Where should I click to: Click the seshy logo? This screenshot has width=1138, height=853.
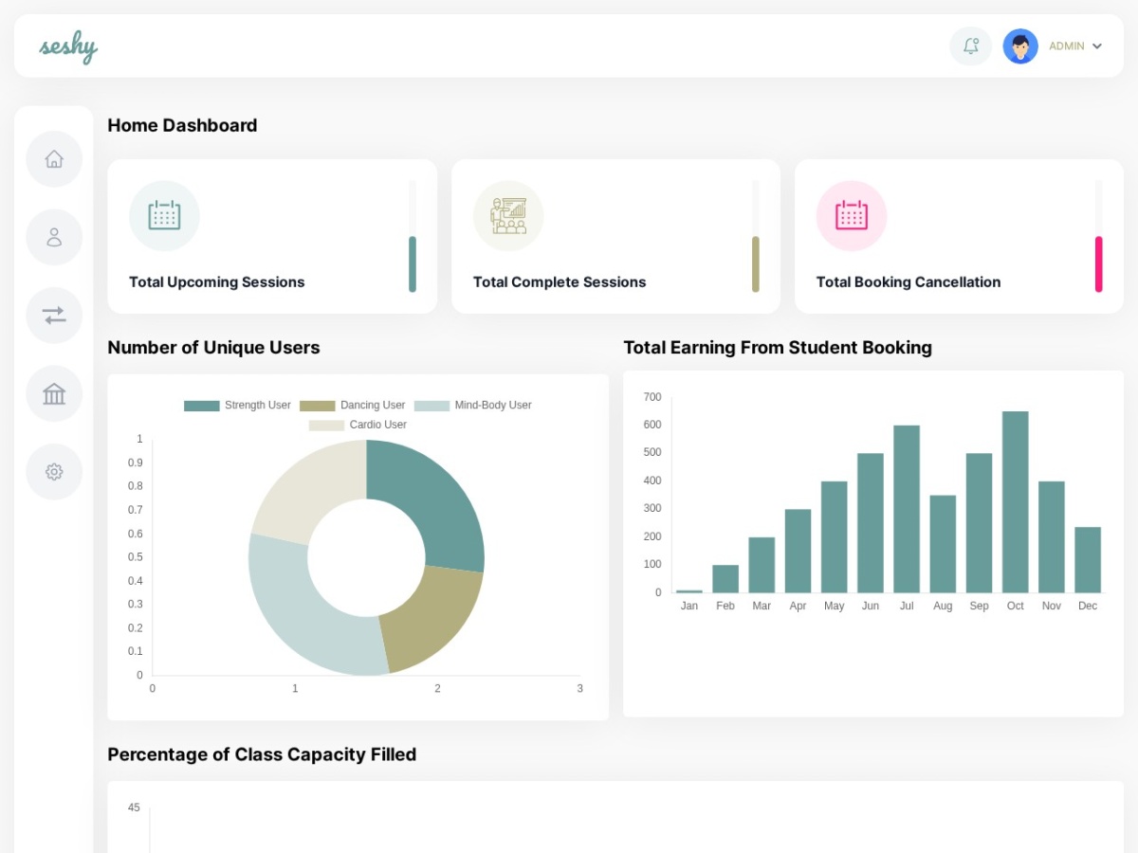pyautogui.click(x=68, y=46)
